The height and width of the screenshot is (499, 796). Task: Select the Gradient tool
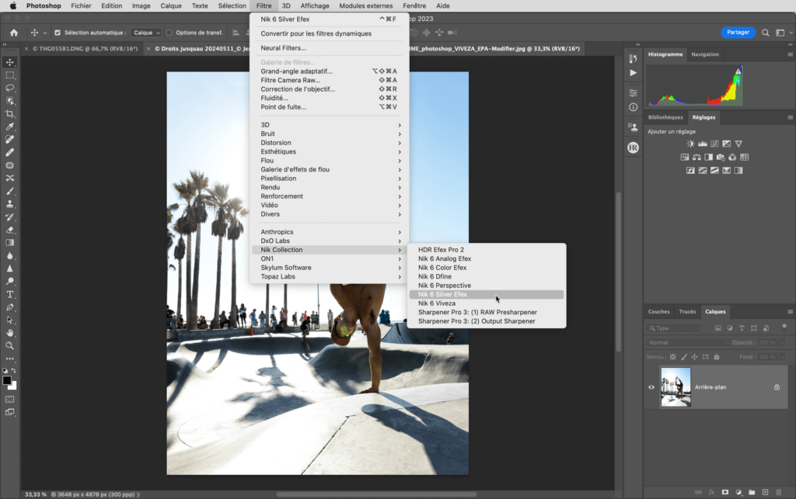[x=9, y=243]
